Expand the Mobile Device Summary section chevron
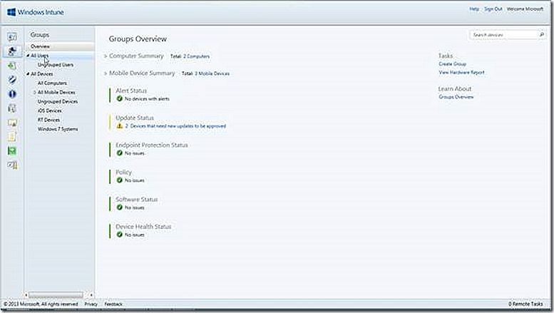 106,73
